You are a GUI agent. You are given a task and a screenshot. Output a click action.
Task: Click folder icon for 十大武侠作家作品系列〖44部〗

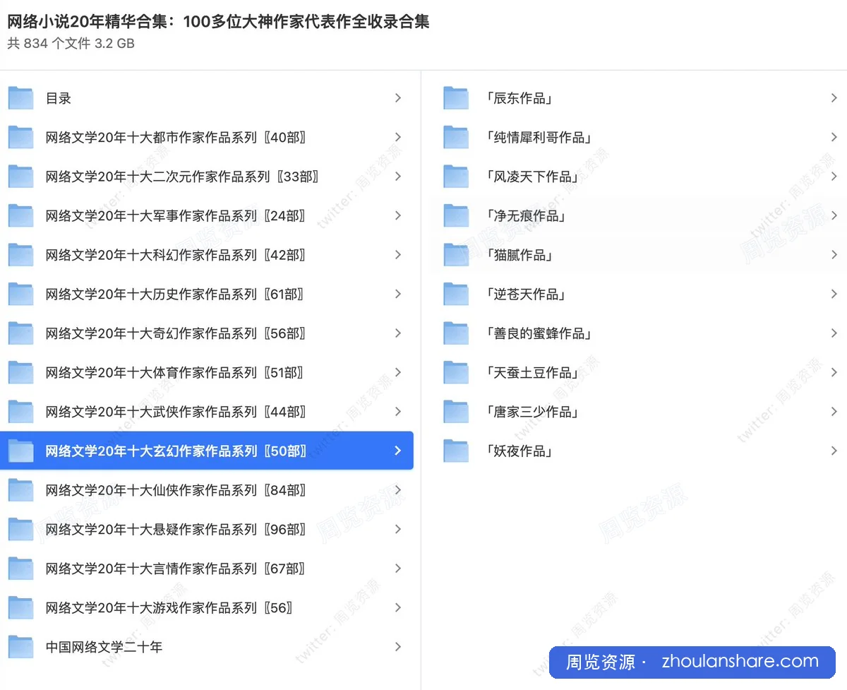tap(21, 412)
